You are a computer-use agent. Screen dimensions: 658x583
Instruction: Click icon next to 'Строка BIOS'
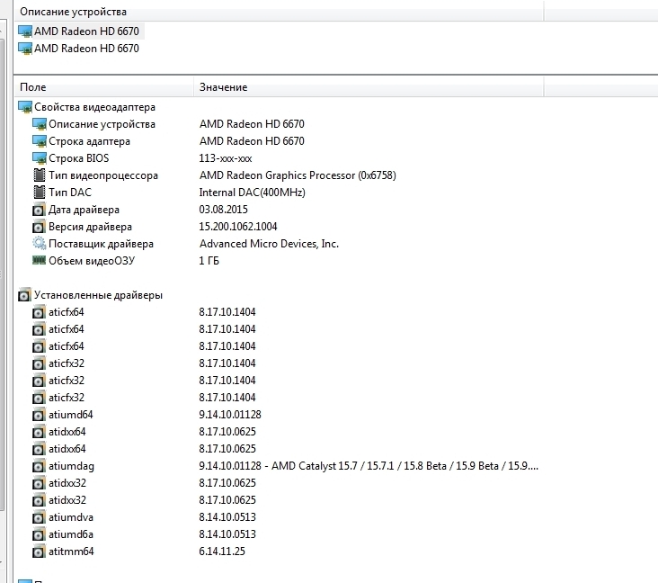point(40,158)
